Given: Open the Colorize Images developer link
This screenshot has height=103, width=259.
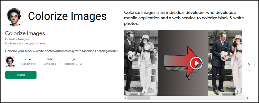Looking at the screenshot, I should 17,39.
